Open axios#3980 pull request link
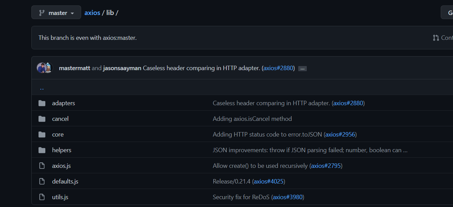Viewport: 453px width, 207px height. (x=288, y=197)
